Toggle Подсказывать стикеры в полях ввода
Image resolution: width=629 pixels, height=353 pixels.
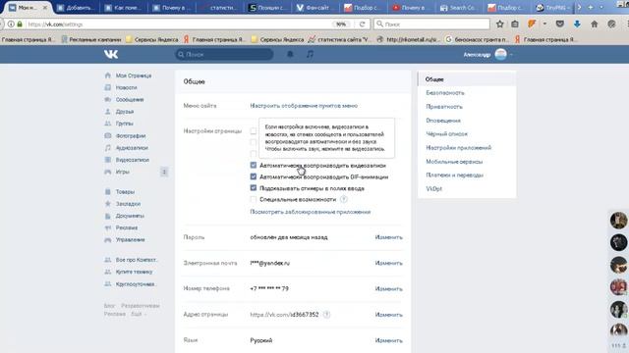(x=254, y=187)
